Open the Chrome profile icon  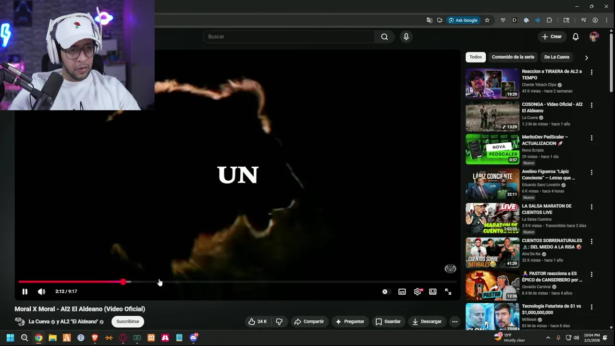tap(595, 20)
